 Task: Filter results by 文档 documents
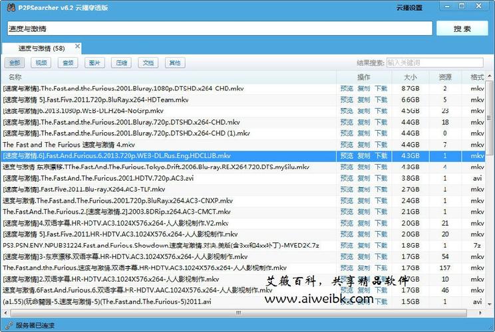pyautogui.click(x=148, y=63)
